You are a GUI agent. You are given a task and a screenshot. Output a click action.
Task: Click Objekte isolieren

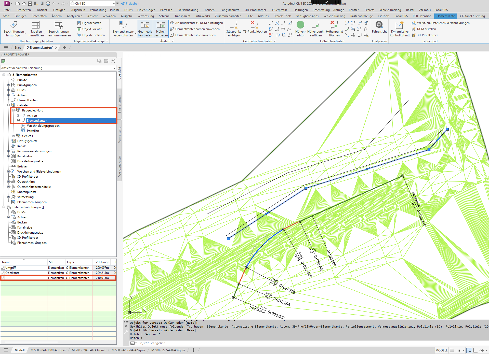click(91, 35)
